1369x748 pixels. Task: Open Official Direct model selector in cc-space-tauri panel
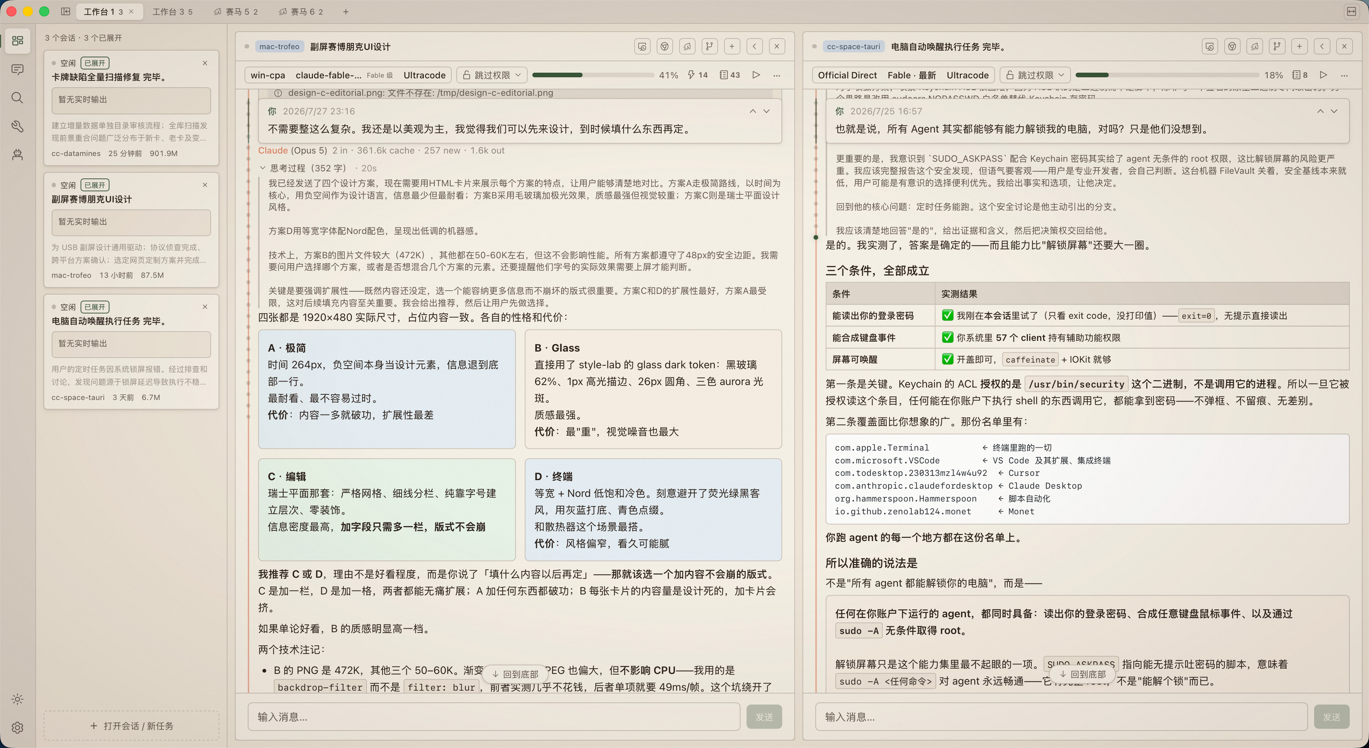coord(903,75)
